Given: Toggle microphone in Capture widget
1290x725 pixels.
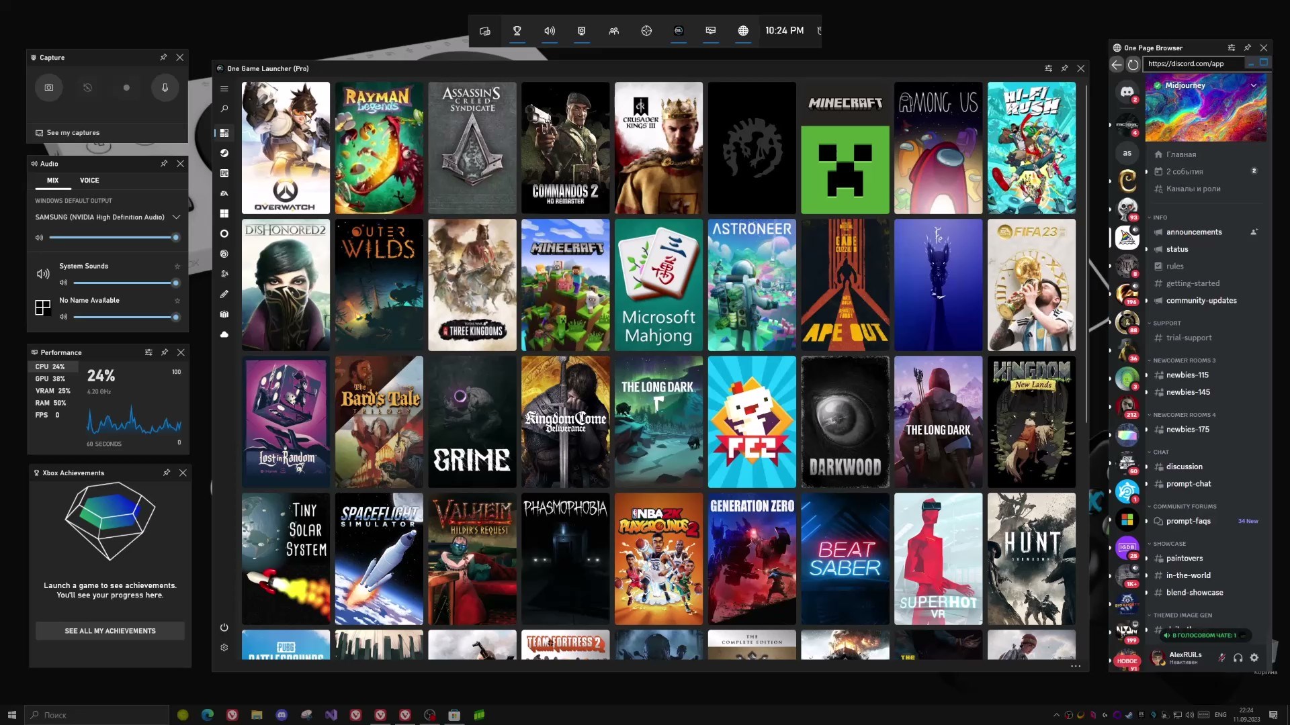Looking at the screenshot, I should click(x=165, y=87).
